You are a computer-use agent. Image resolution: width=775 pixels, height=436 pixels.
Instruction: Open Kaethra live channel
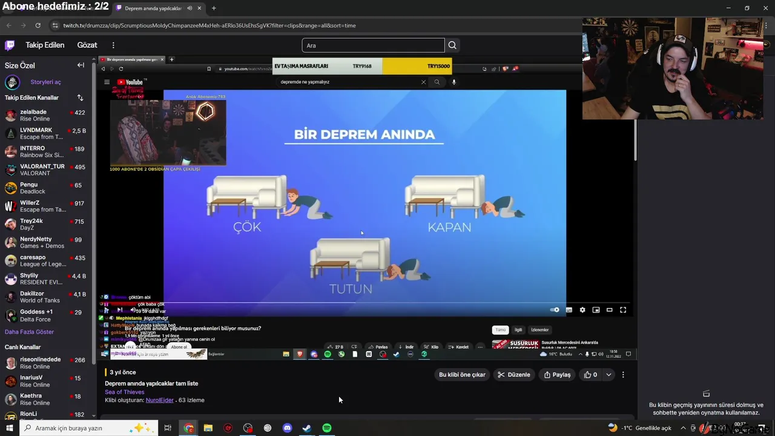click(x=46, y=399)
